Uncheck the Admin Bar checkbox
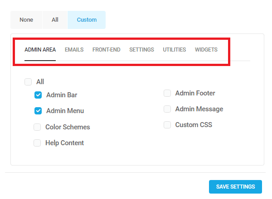Viewport: 272px width, 199px height. 38,95
